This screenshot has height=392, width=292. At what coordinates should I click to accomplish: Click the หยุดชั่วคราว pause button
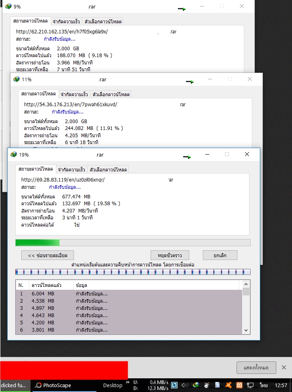pyautogui.click(x=170, y=256)
